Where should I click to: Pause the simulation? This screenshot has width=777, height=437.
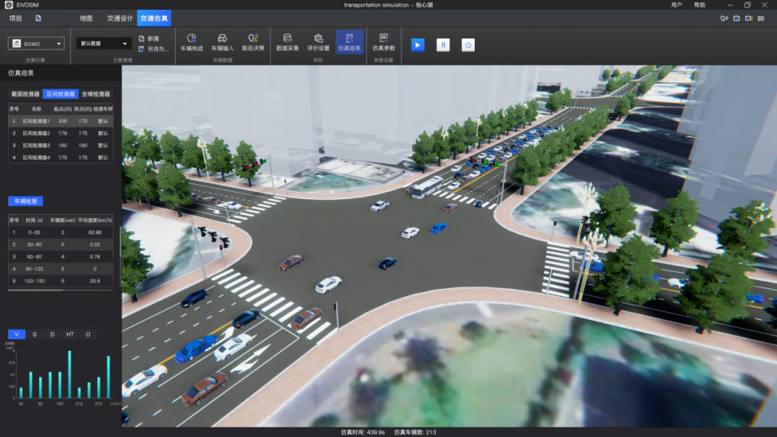tap(443, 45)
